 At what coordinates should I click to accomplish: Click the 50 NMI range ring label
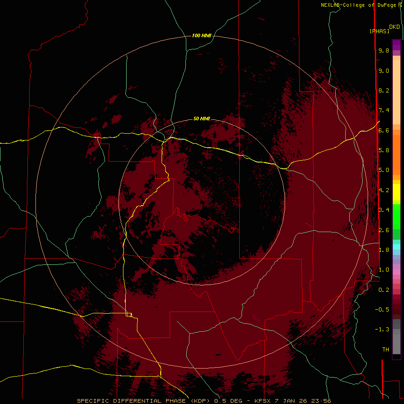pos(202,119)
